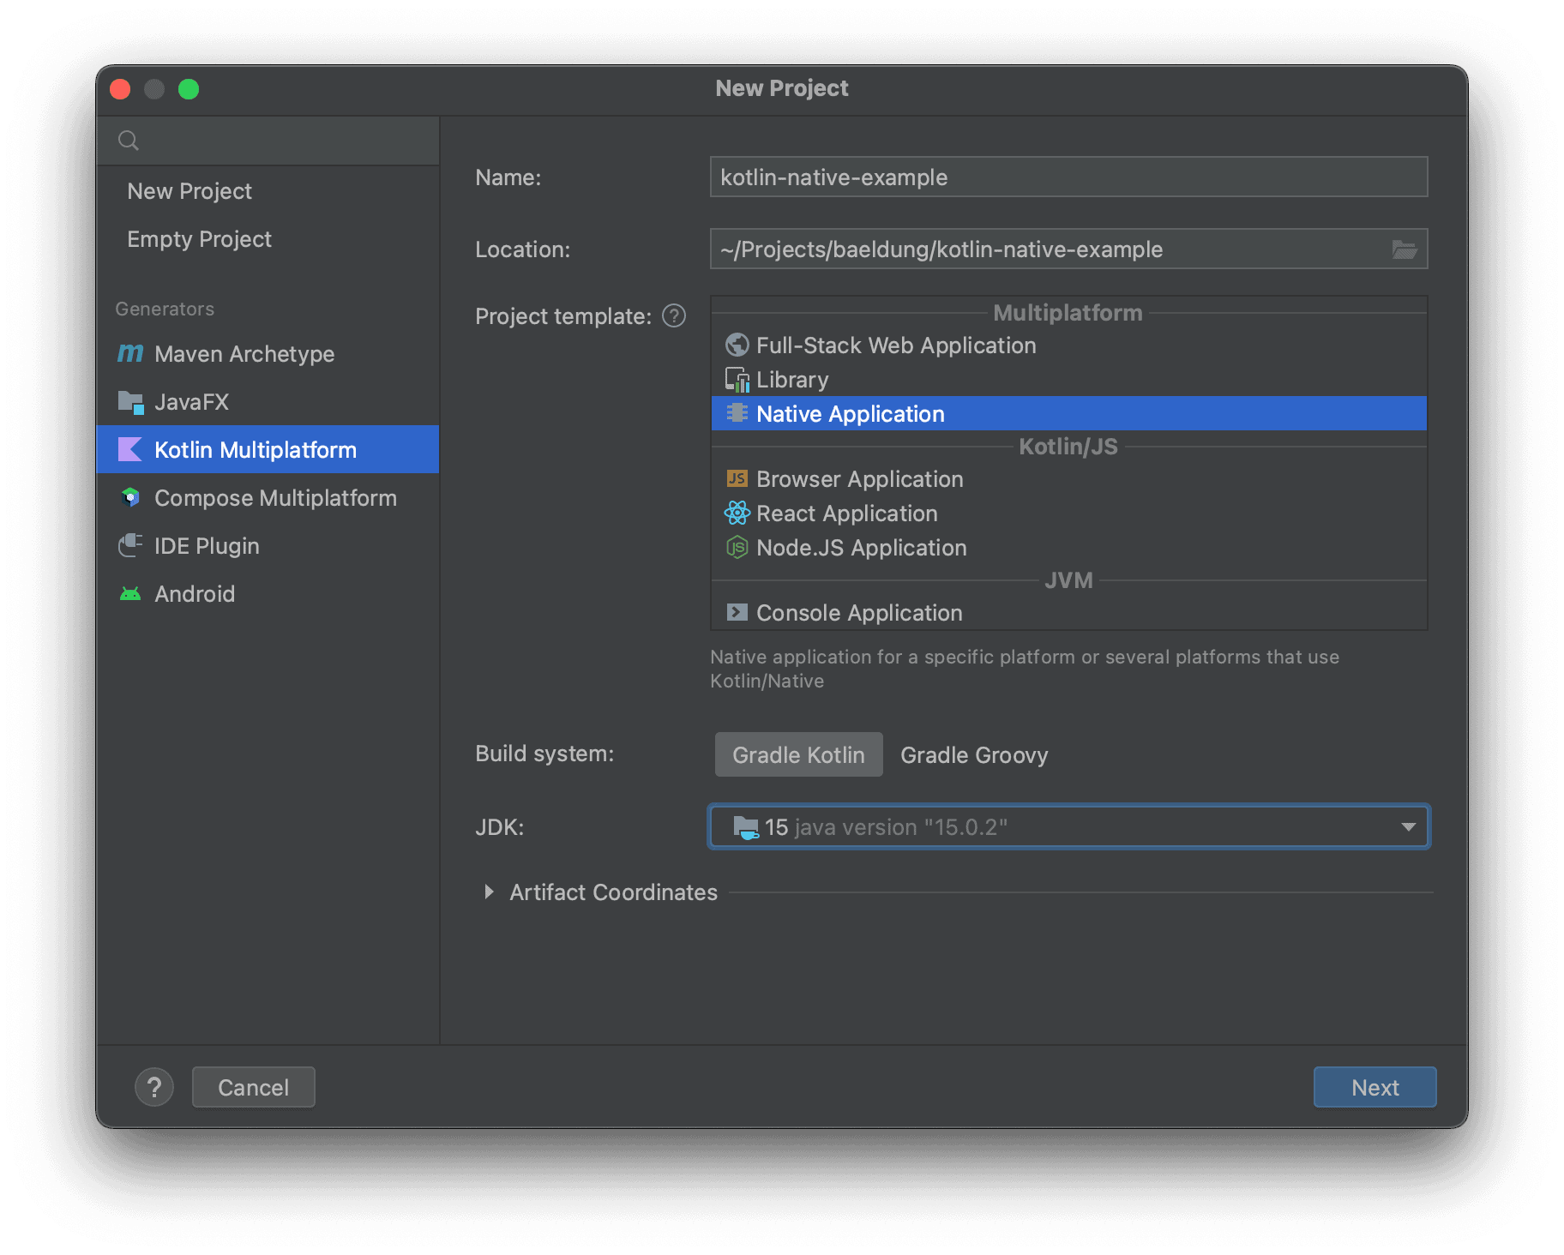
Task: Click the Console Application terminal icon
Action: coord(737,612)
